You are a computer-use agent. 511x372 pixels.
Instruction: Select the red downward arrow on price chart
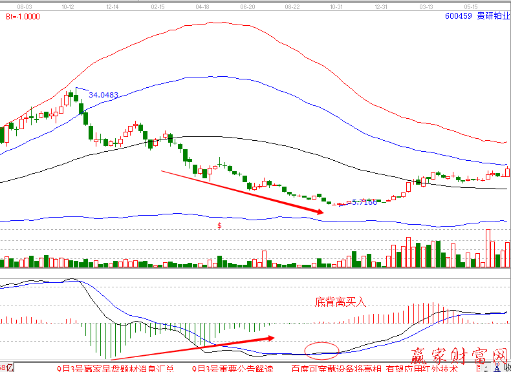[242, 192]
